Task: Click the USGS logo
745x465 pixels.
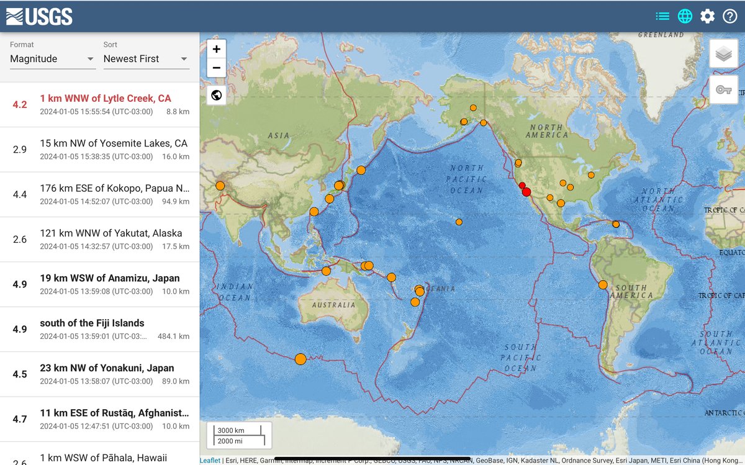Action: (x=38, y=16)
